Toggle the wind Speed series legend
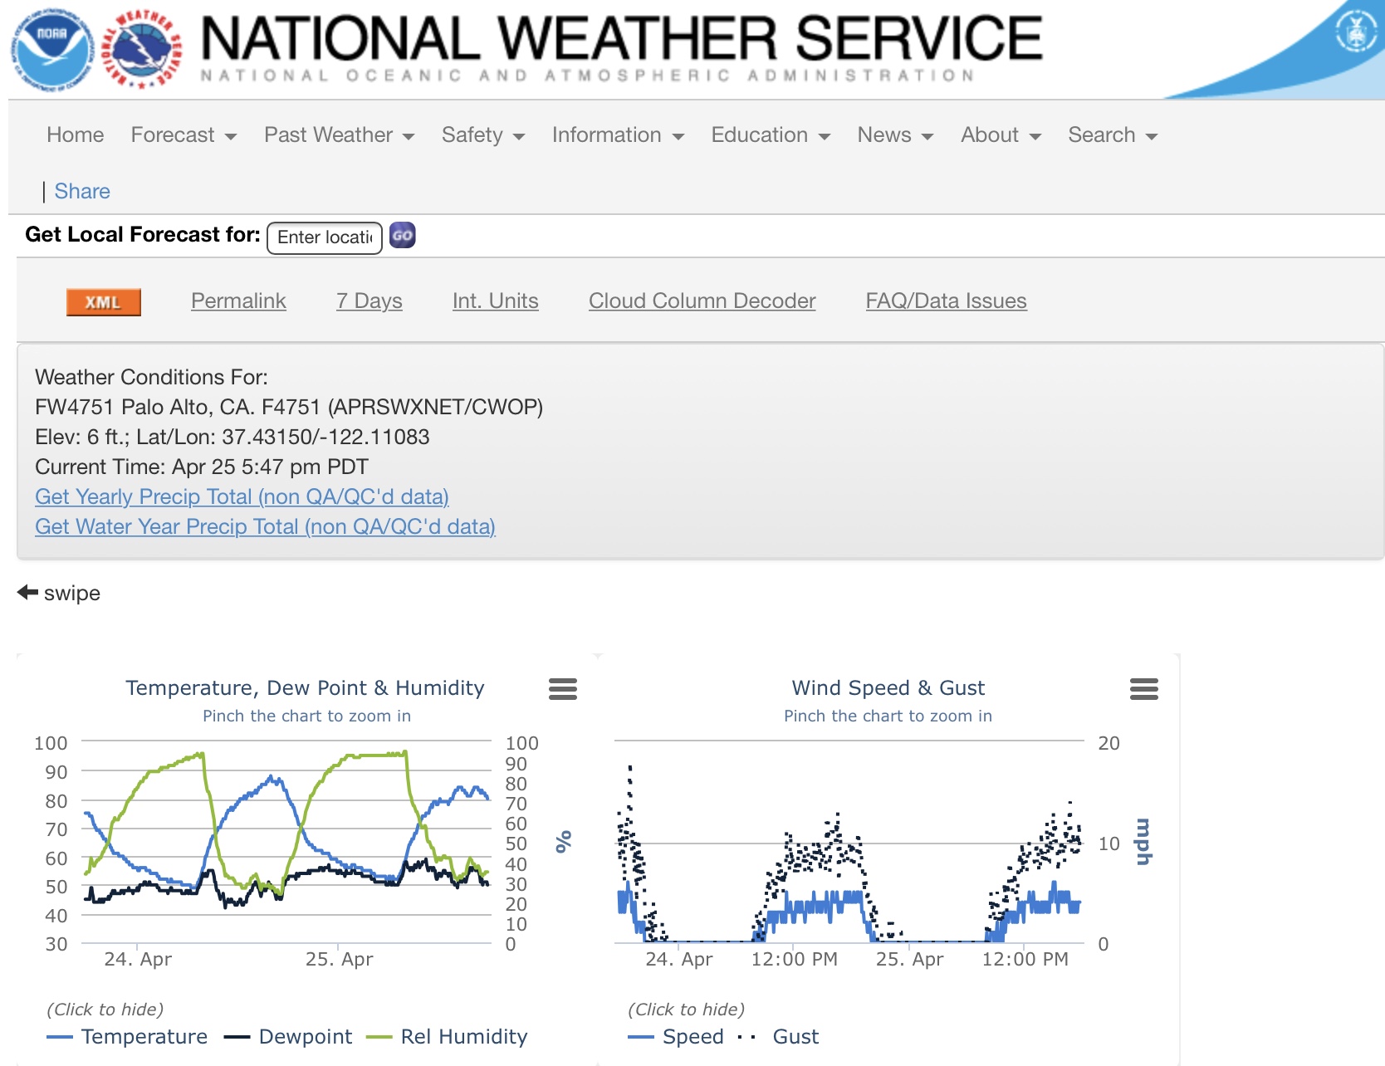The image size is (1385, 1066). (676, 1036)
